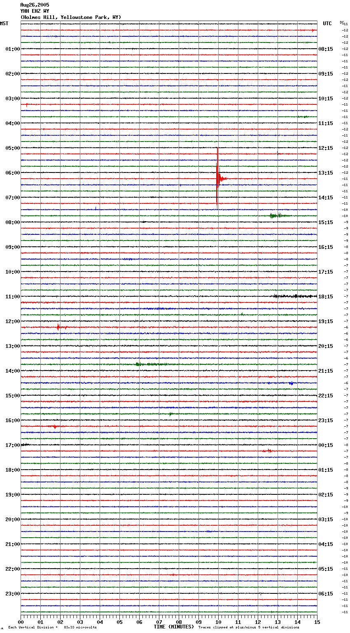Click the 19:15 UTC time label

click(326, 321)
